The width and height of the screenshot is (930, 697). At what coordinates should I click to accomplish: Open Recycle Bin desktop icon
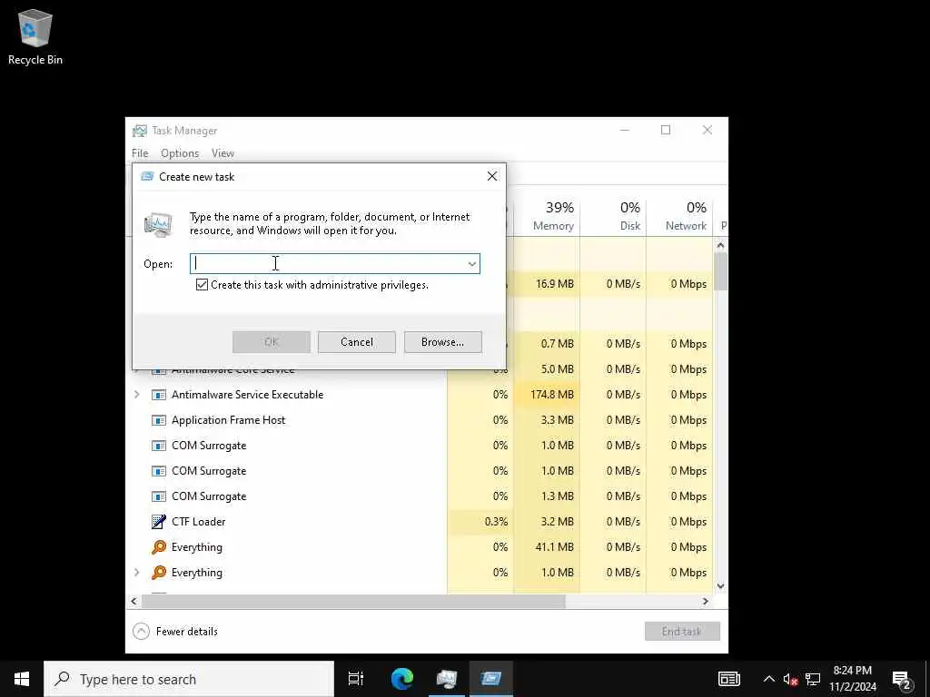[x=35, y=36]
